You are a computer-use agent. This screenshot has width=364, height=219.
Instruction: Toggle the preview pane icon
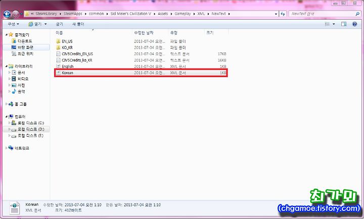pyautogui.click(x=344, y=24)
